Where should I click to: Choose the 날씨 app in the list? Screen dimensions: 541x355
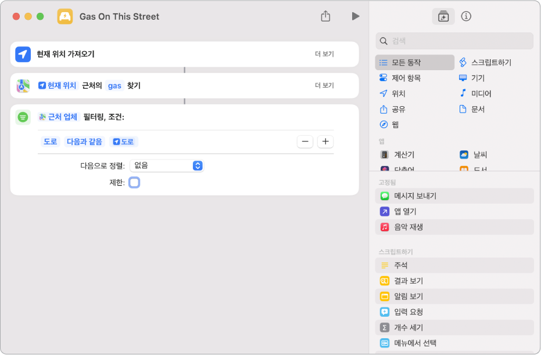tap(473, 155)
